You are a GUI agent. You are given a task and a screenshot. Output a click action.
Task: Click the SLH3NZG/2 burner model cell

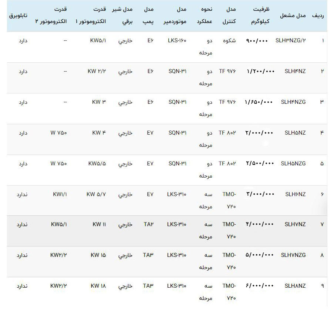tap(291, 40)
